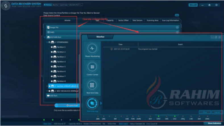The height and width of the screenshot is (126, 224).
Task: Click the RAID row icon
Action: [48, 32]
